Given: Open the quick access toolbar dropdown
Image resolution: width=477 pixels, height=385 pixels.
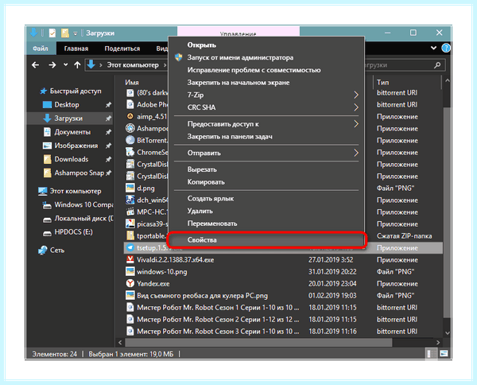Looking at the screenshot, I should 76,33.
